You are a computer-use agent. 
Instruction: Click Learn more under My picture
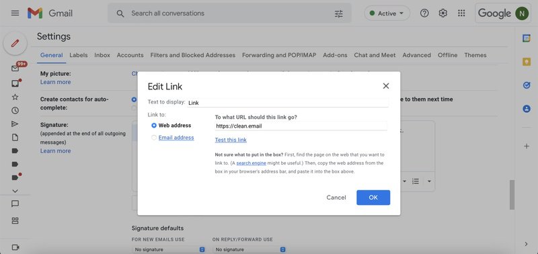56,82
